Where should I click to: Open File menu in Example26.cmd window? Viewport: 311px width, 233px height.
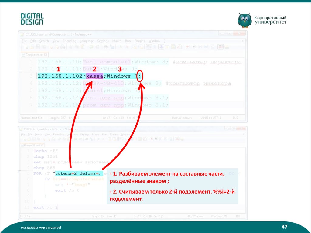pos(23,135)
